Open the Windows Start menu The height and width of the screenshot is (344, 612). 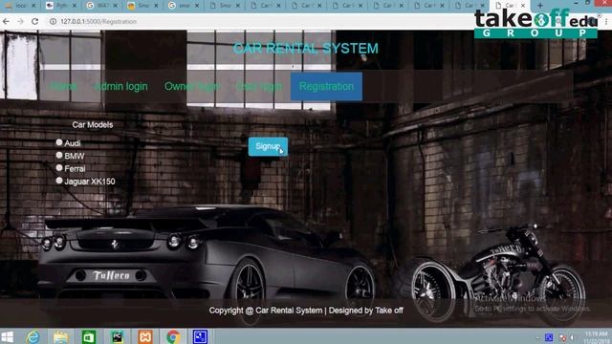[x=7, y=336]
